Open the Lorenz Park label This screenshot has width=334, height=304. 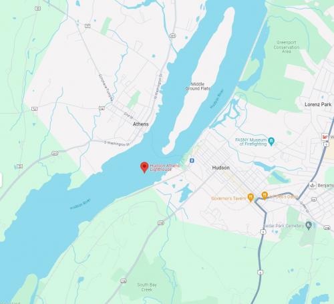[x=318, y=104]
